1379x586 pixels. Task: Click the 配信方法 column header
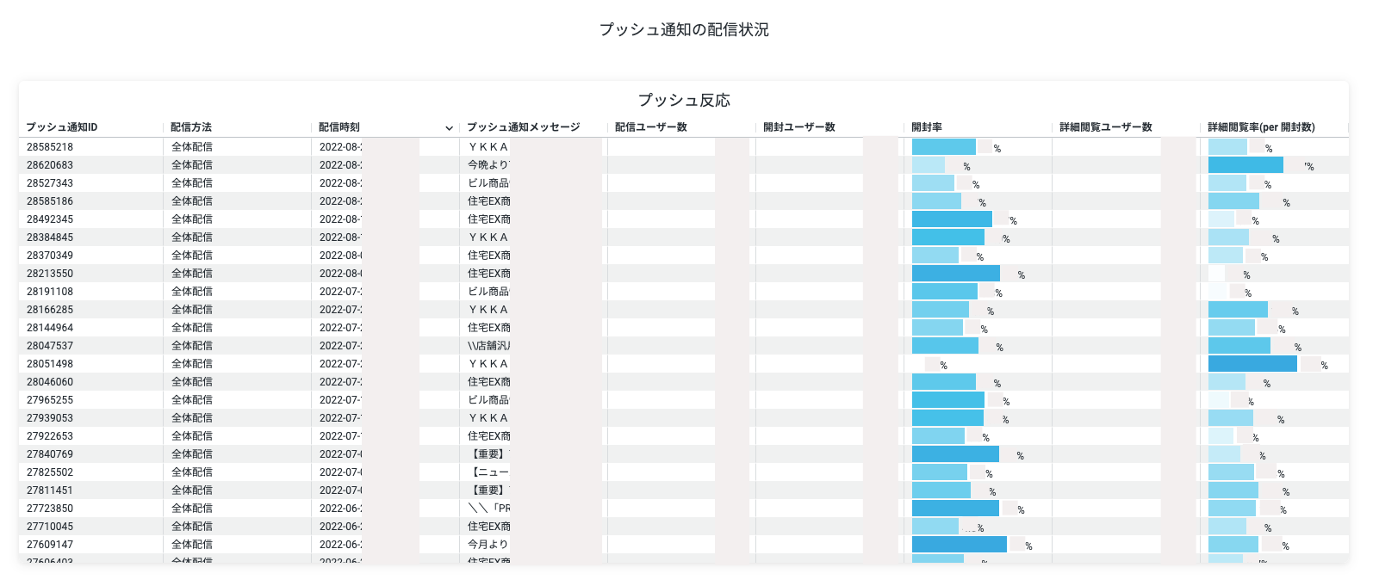coord(191,127)
